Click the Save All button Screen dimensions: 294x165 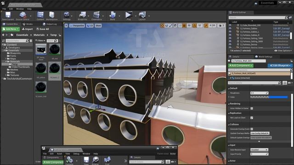[43, 29]
